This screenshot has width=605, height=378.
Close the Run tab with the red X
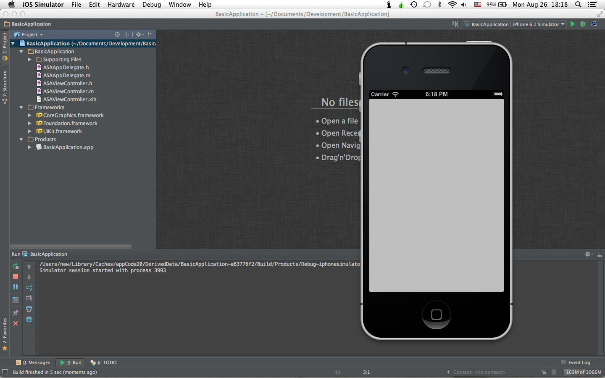point(16,323)
